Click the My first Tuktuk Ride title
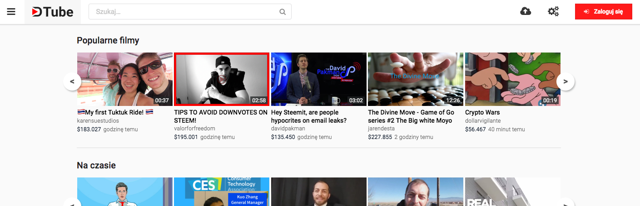Screen dimensions: 640x206 pyautogui.click(x=115, y=112)
